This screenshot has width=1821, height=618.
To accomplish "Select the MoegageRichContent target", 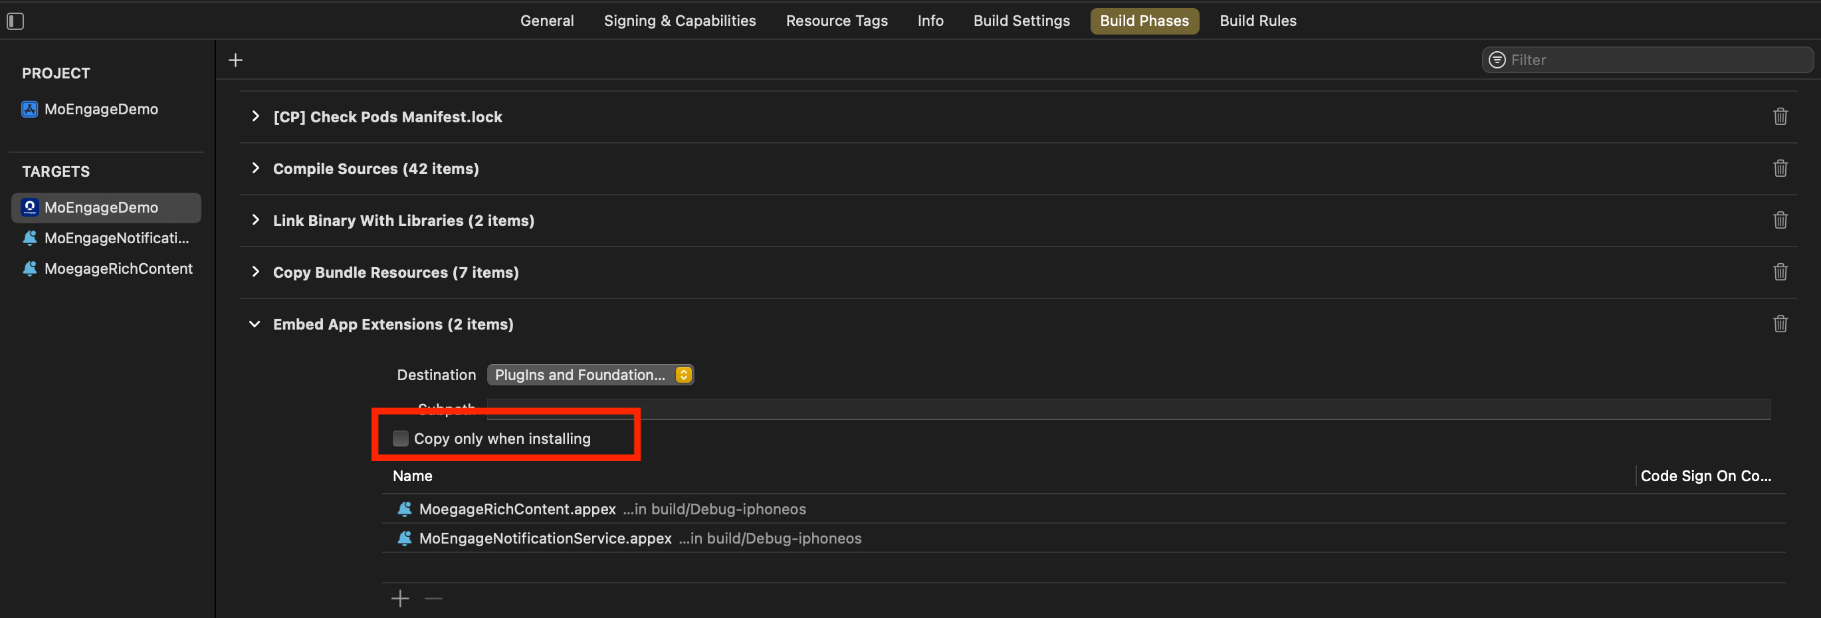I will pos(118,268).
